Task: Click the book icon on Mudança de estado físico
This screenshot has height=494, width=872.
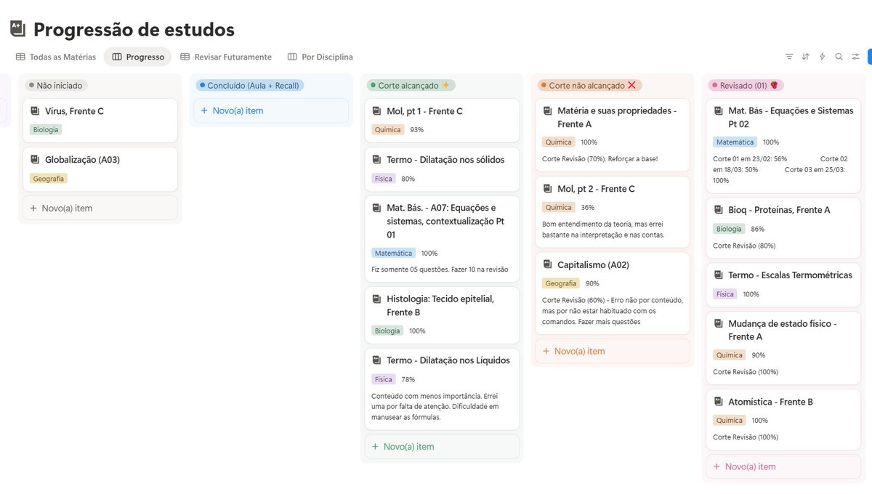Action: click(718, 324)
